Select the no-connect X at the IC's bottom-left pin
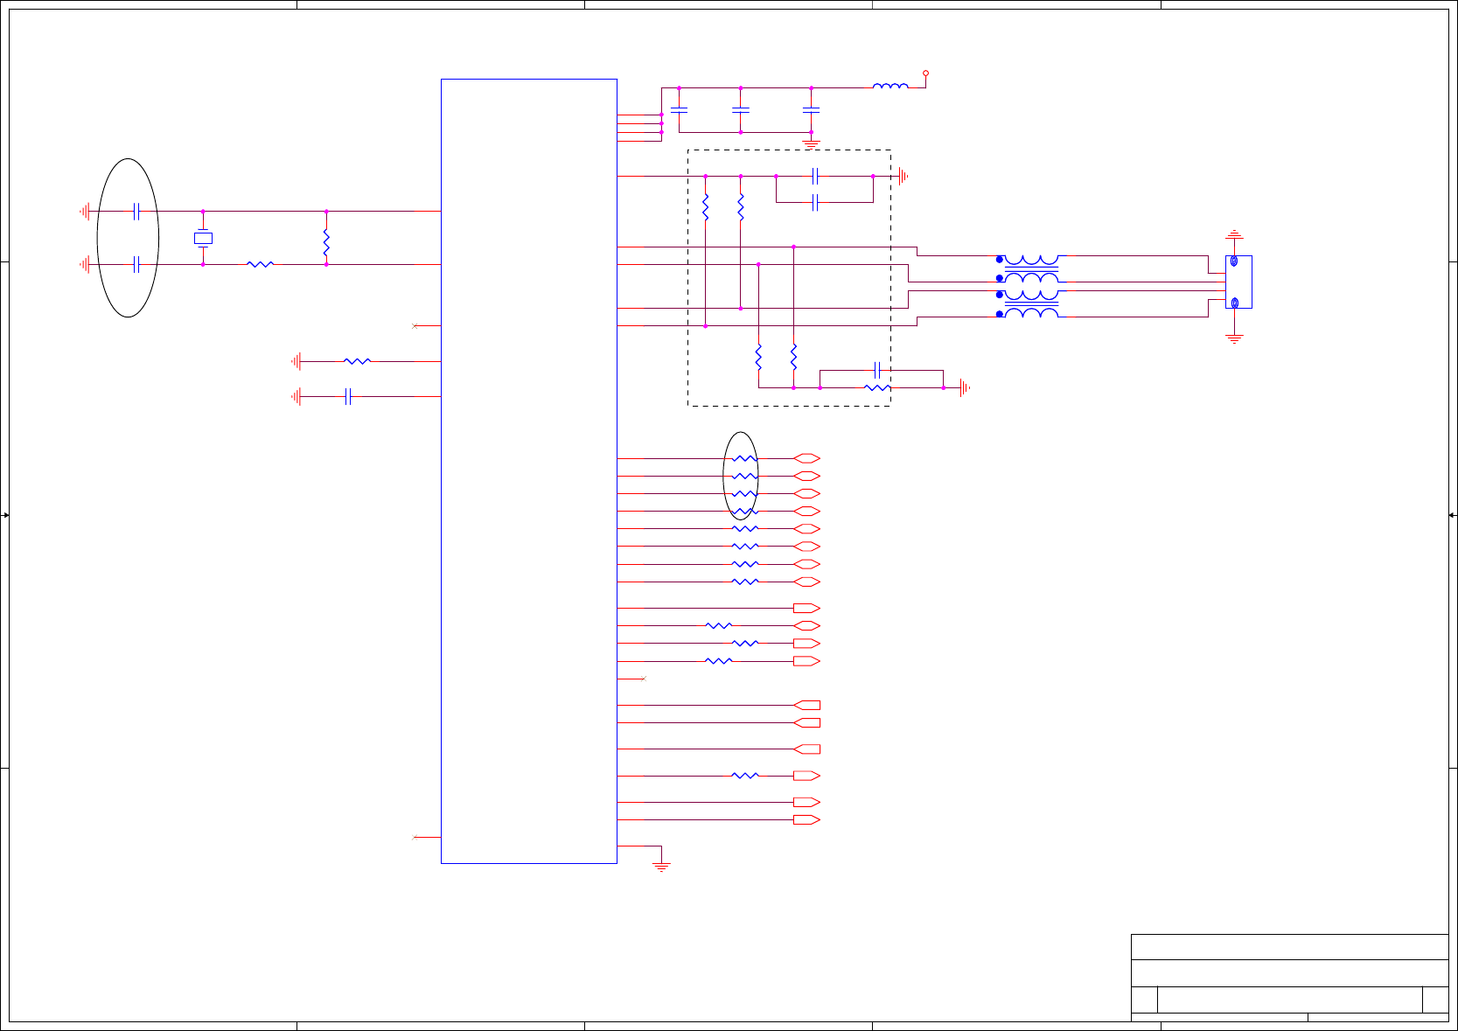Screen dimensions: 1458x1031 (415, 837)
